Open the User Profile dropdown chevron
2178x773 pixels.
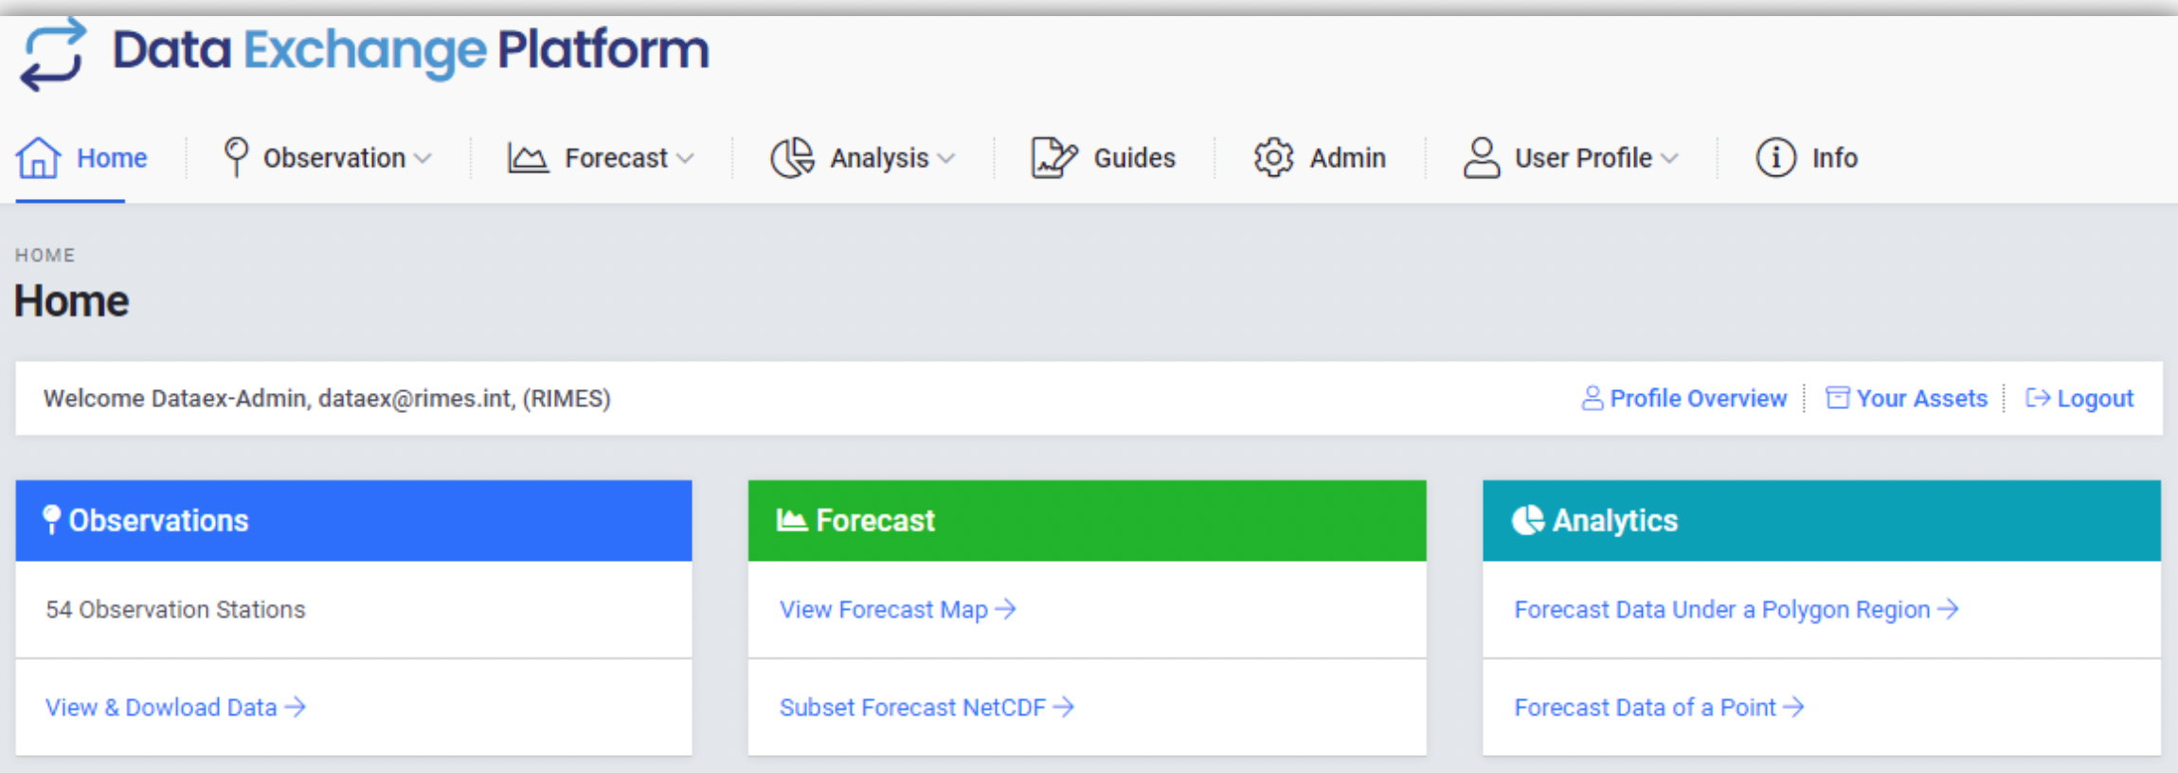pyautogui.click(x=1670, y=159)
